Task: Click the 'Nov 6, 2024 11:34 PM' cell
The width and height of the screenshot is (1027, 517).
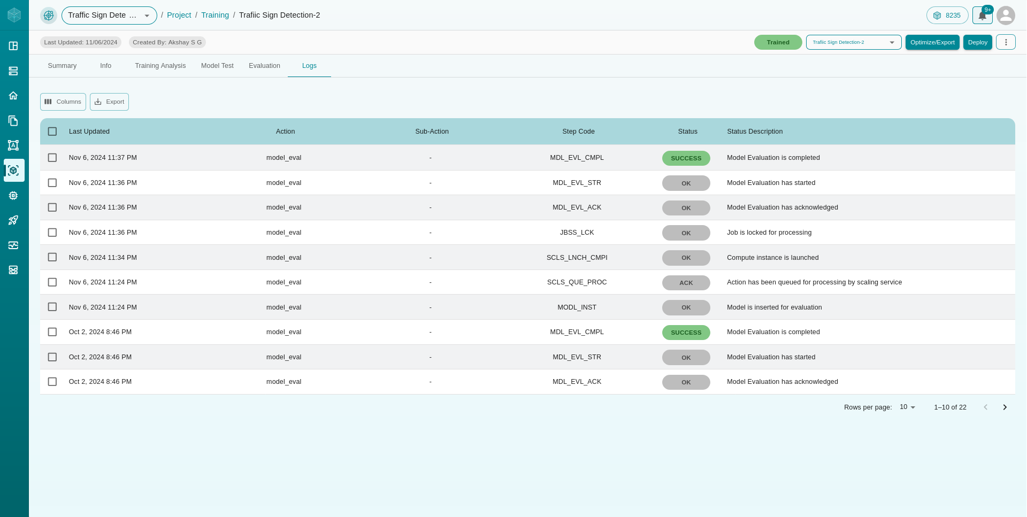Action: tap(103, 258)
